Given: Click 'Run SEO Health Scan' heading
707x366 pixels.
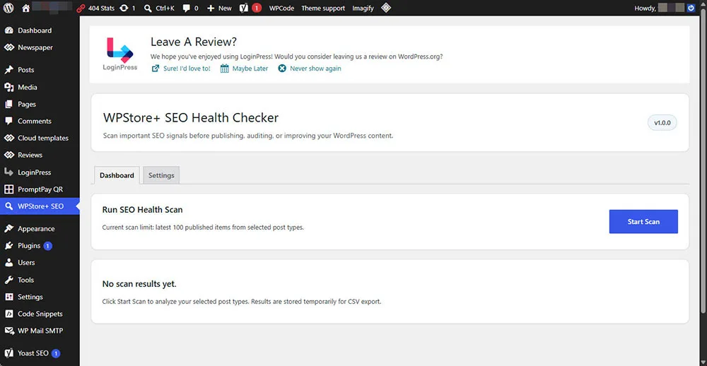Looking at the screenshot, I should click(143, 210).
